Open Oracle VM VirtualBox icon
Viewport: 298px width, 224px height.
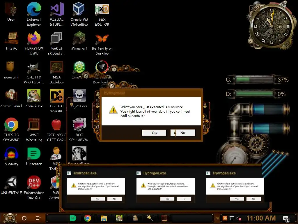click(79, 14)
